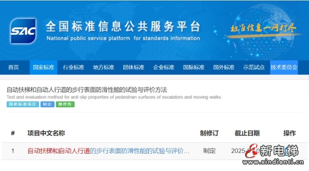Click the blue 制定 tag badge
Viewport: 309px width, 171px height.
[x=47, y=104]
